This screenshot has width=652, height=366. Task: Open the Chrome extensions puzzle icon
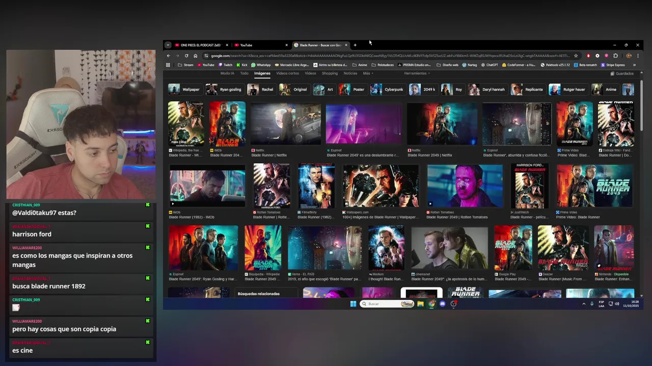[x=615, y=56]
